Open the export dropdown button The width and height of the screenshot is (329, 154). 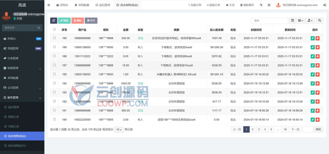(x=310, y=21)
